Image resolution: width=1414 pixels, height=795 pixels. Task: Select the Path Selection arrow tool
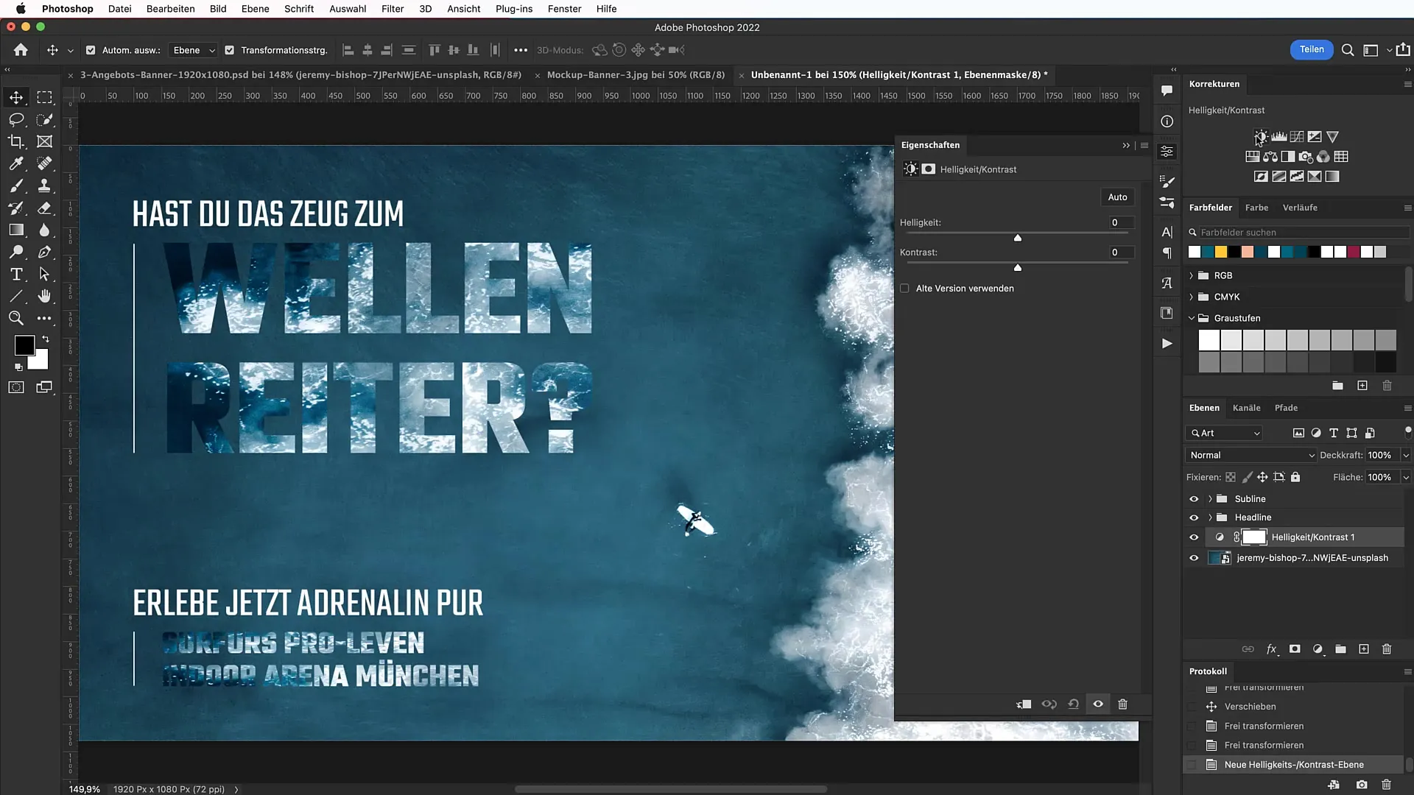coord(45,274)
